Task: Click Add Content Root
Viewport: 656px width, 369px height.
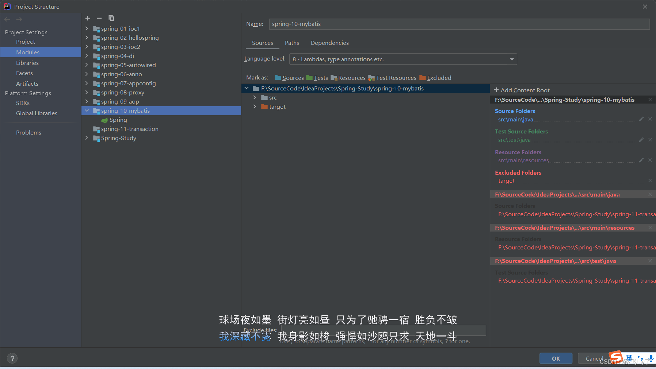Action: point(522,90)
